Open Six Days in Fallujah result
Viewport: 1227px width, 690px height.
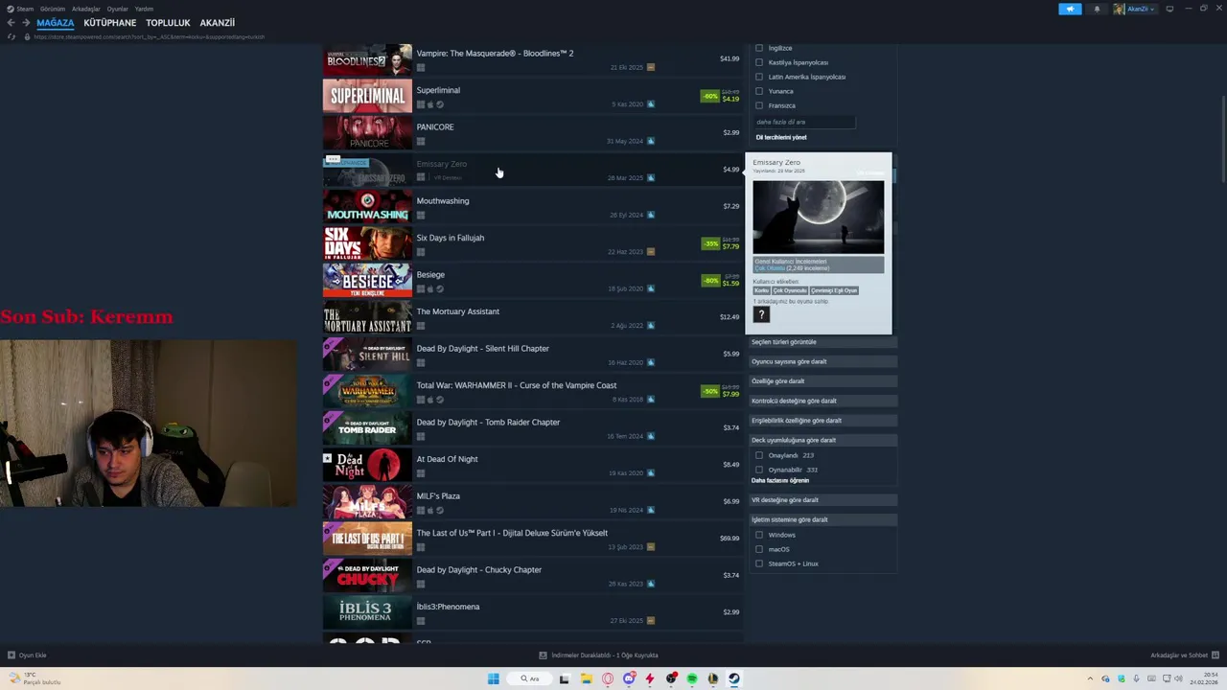pos(532,244)
